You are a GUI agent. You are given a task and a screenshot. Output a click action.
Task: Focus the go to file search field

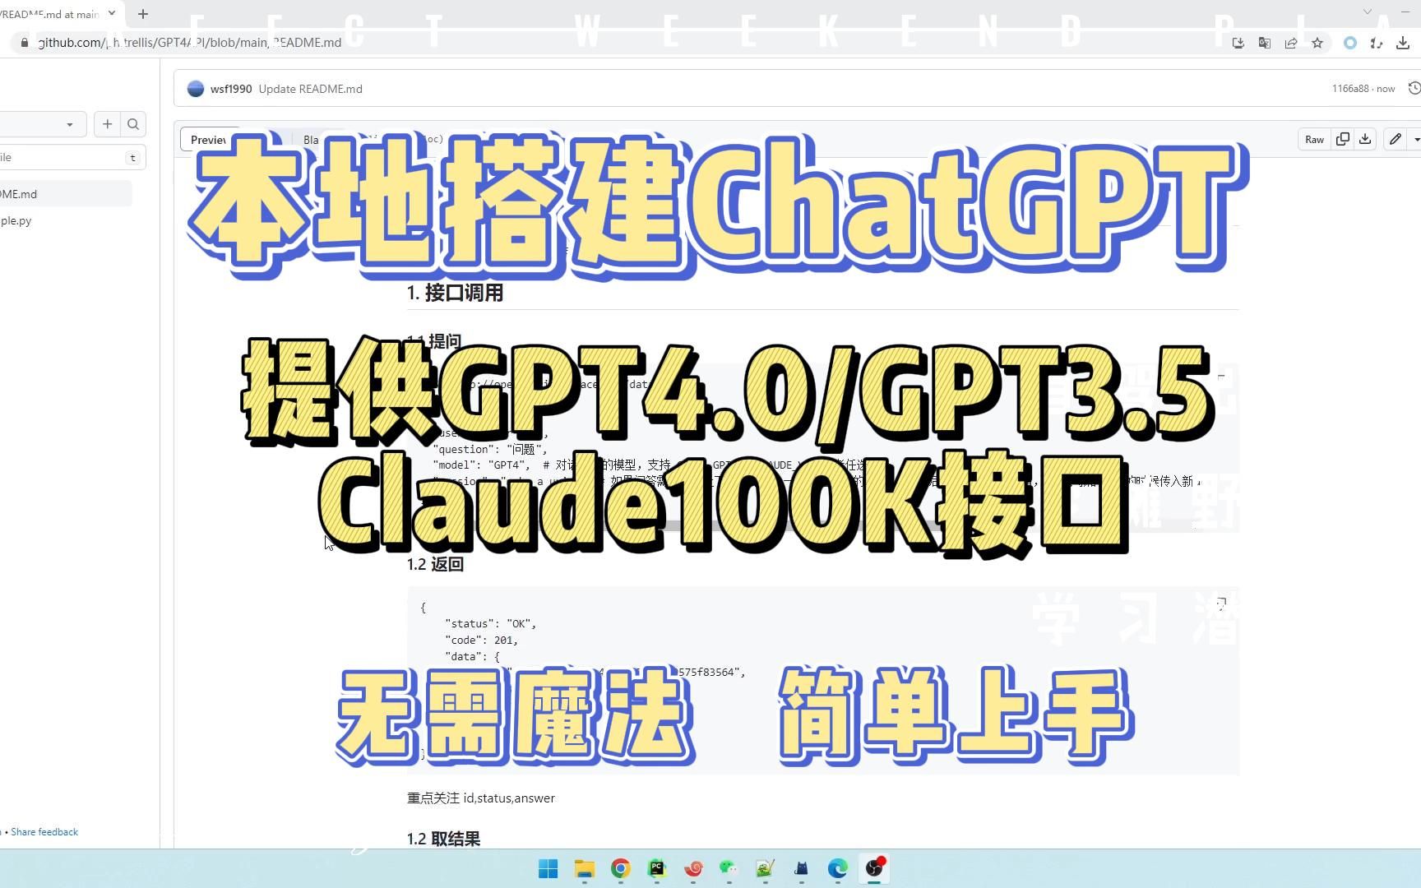72,157
